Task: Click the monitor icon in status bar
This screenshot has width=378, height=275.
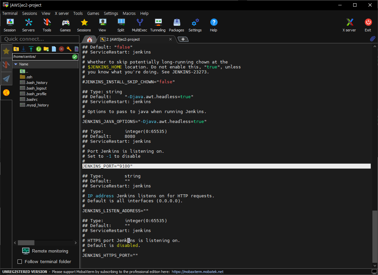Action: click(x=374, y=272)
